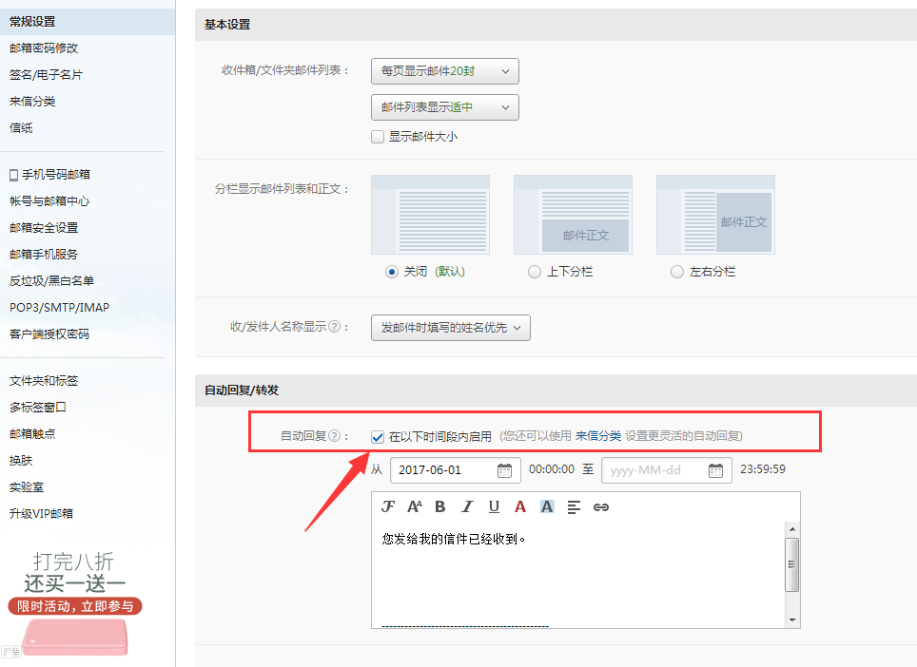This screenshot has height=667, width=917.
Task: Click the editor vertical scrollbar thumb
Action: [792, 564]
